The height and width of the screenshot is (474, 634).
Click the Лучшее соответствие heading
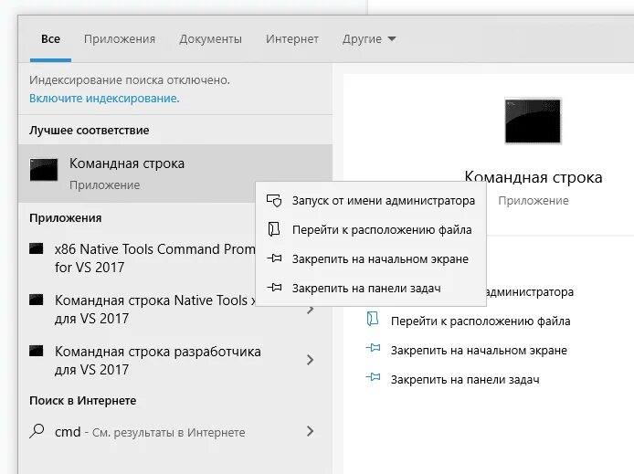point(89,130)
